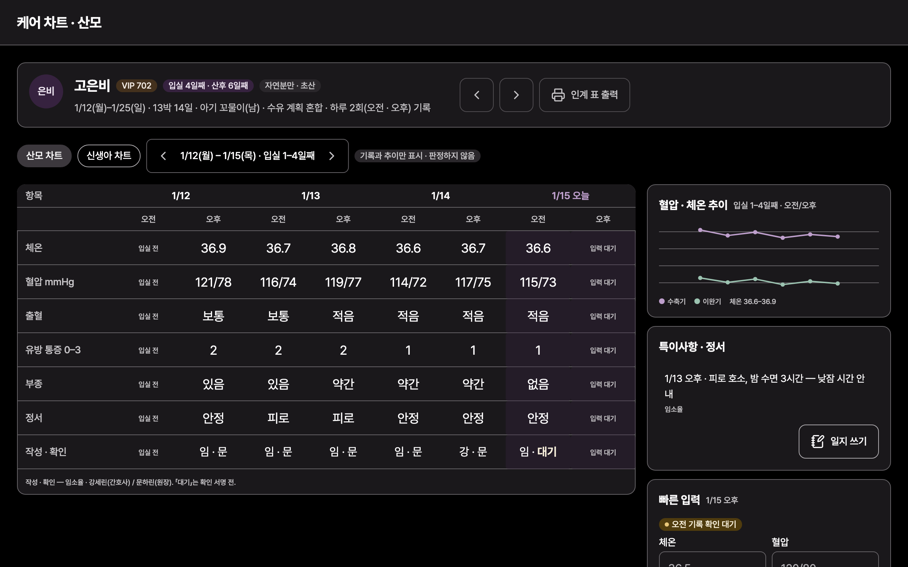Go to next patient with right chevron button
Screen dimensions: 908x567
(516, 95)
